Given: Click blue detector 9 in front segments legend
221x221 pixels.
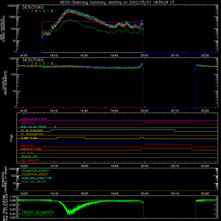Looking at the screenshot, I should point(56,11).
